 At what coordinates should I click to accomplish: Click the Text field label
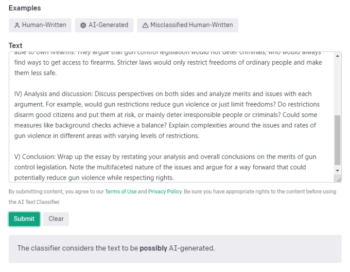[15, 46]
